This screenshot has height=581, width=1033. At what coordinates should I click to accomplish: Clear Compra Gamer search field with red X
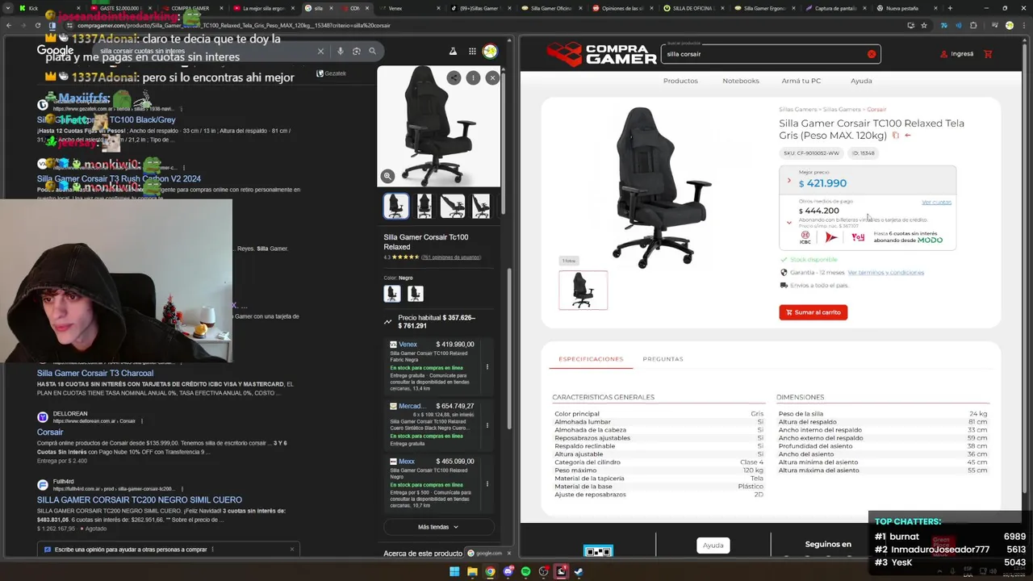click(872, 54)
